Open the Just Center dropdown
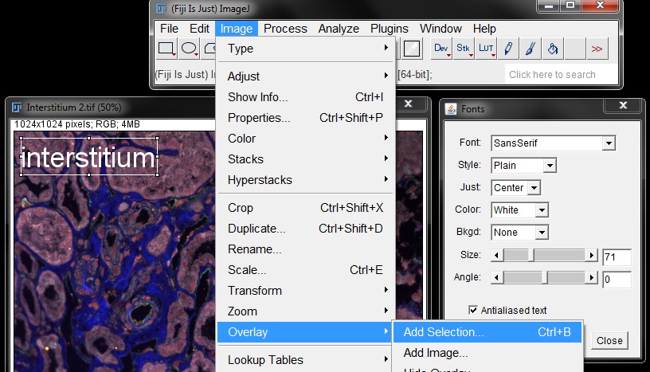Screen dimensions: 650x372 tap(515, 188)
